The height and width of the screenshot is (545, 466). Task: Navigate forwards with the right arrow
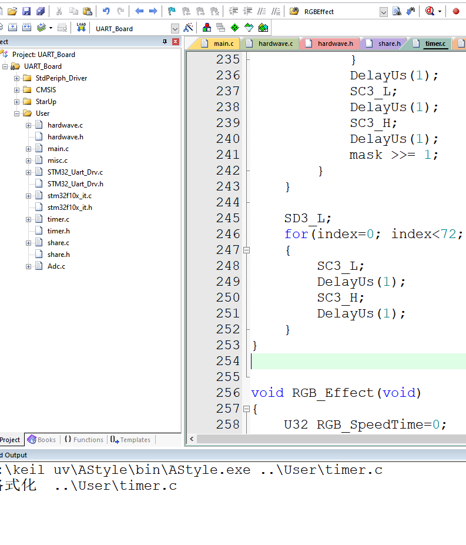click(153, 12)
